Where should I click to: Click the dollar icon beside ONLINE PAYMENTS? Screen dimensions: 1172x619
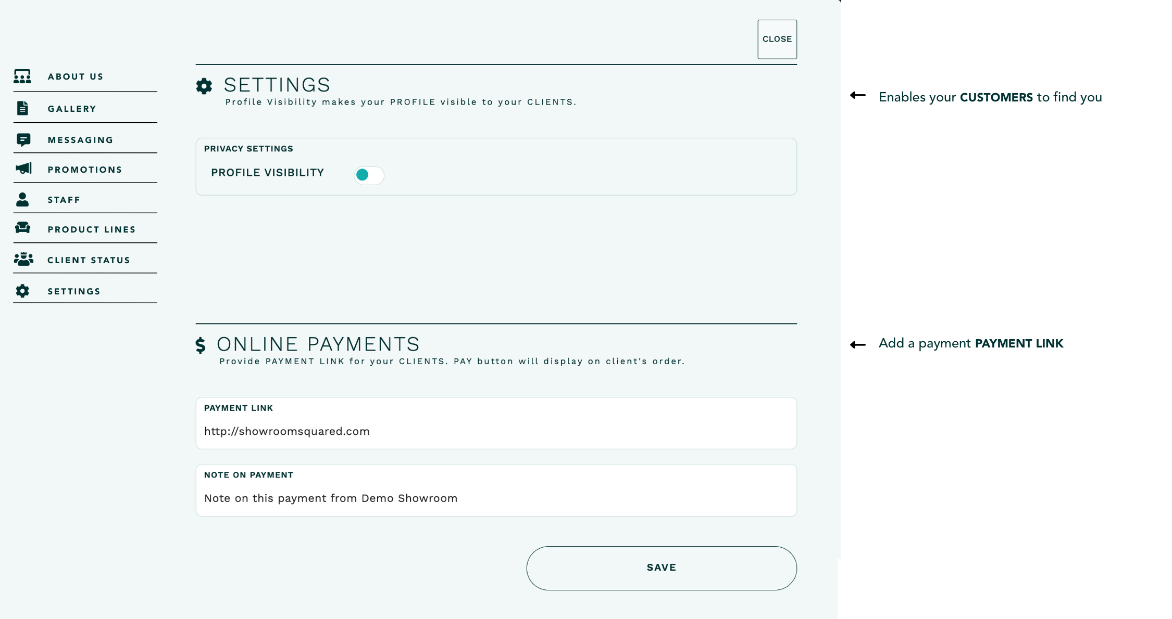(202, 344)
